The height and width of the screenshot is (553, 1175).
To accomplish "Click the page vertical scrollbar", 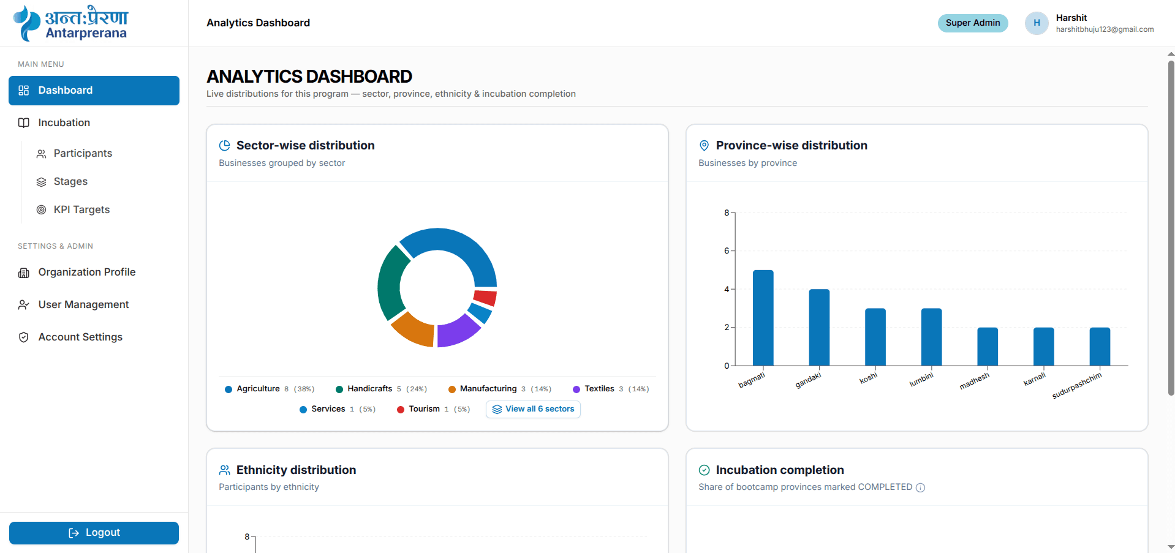I will 1171,228.
